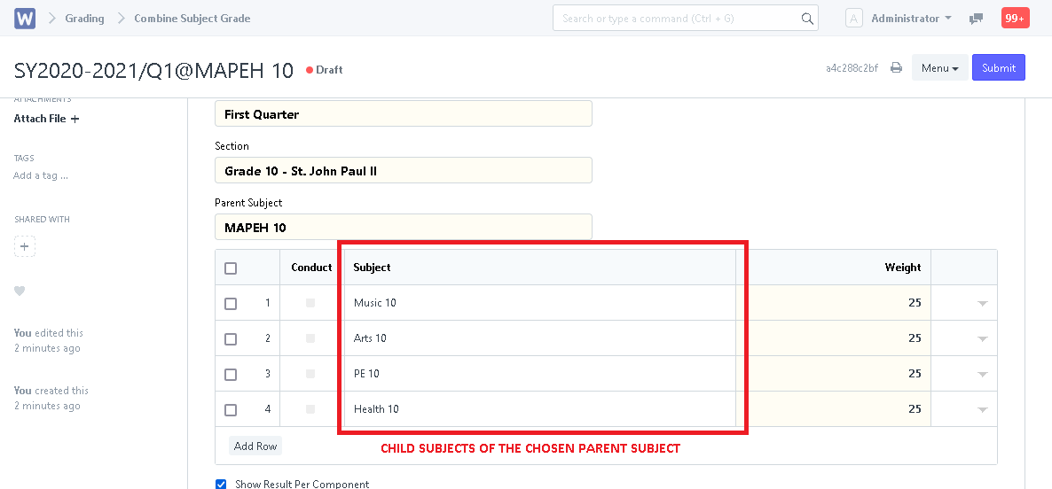Toggle the Show Result Per Component checkbox

click(221, 484)
